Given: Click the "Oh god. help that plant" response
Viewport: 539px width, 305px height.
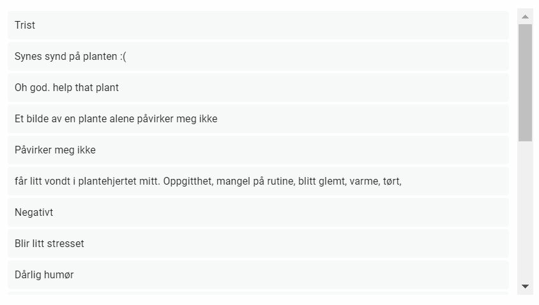Looking at the screenshot, I should (x=258, y=88).
